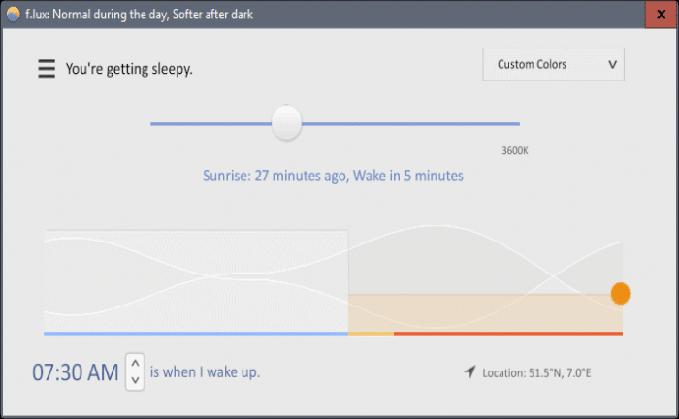679x419 pixels.
Task: Click the dropdown chevron beside Custom Colors
Action: tap(612, 64)
